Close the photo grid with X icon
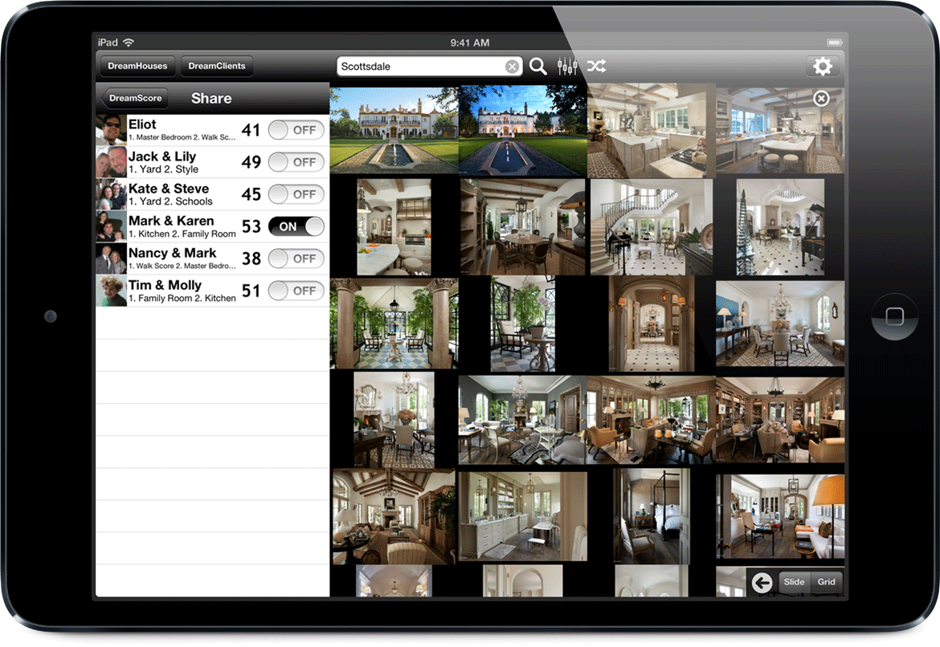940x647 pixels. pos(821,98)
